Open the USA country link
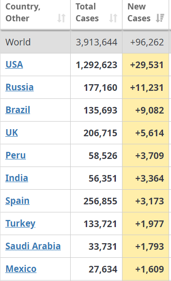The width and height of the screenshot is (171, 281). click(x=14, y=64)
